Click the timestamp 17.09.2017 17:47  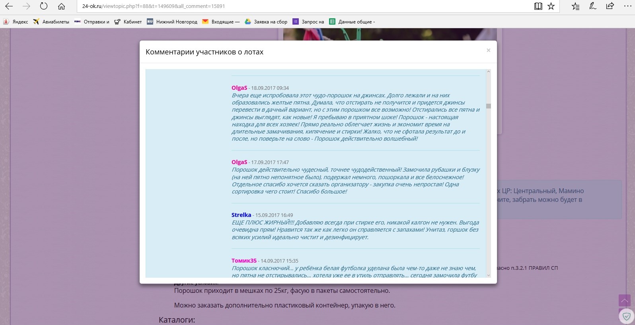click(x=270, y=162)
